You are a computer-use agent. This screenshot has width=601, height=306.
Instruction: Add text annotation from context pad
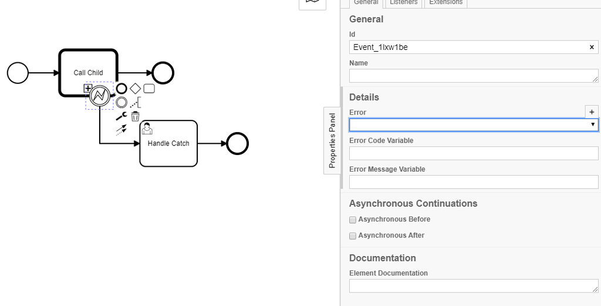coord(136,103)
